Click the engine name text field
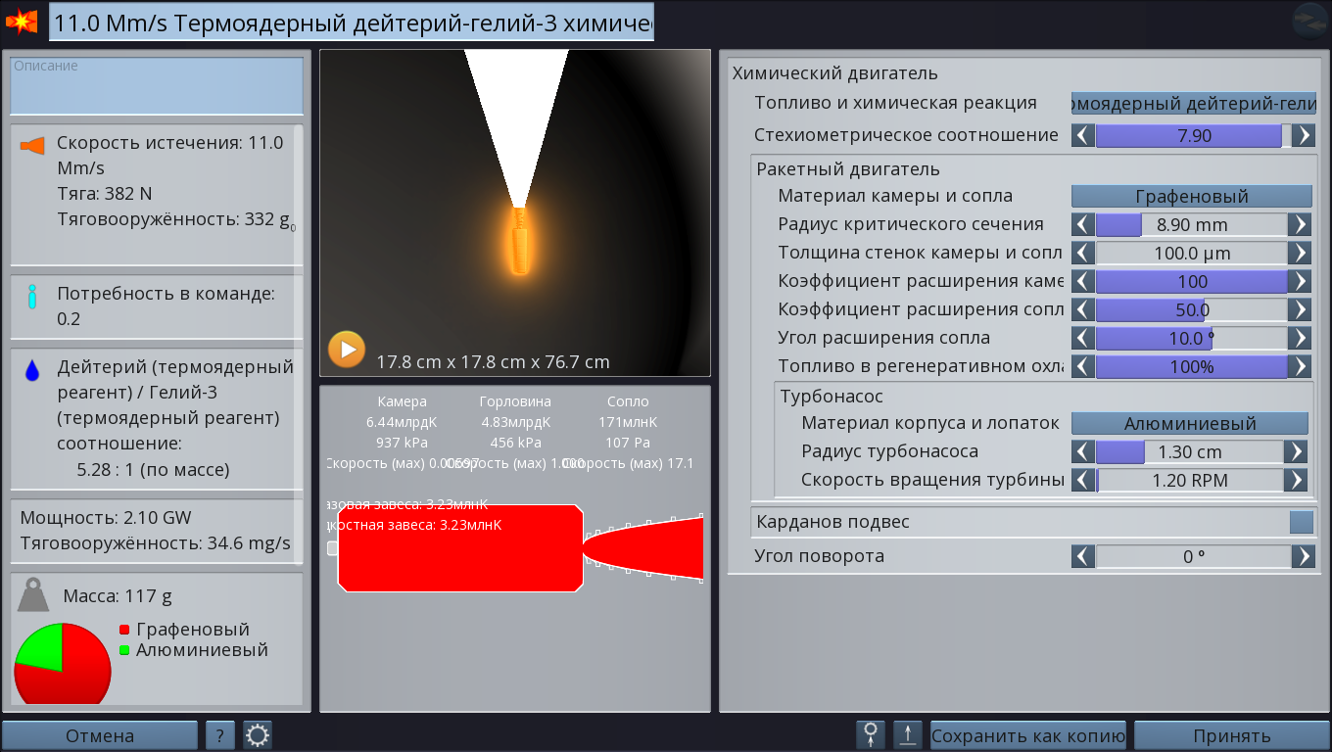The width and height of the screenshot is (1332, 752). (352, 23)
